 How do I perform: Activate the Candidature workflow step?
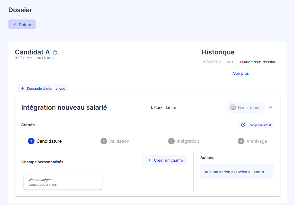click(x=45, y=141)
